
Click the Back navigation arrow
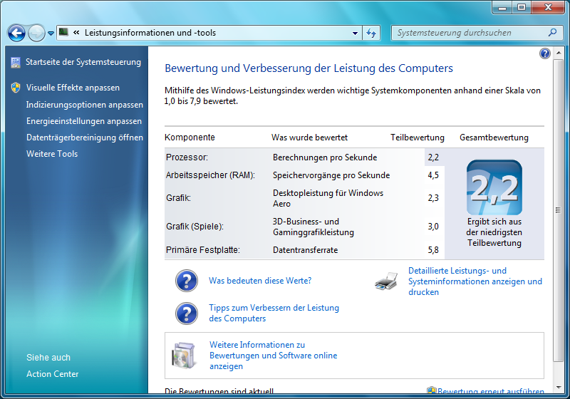point(16,33)
